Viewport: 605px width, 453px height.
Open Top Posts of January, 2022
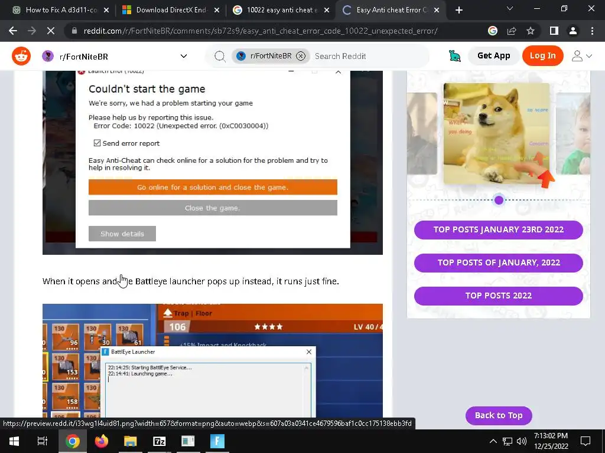[499, 262]
